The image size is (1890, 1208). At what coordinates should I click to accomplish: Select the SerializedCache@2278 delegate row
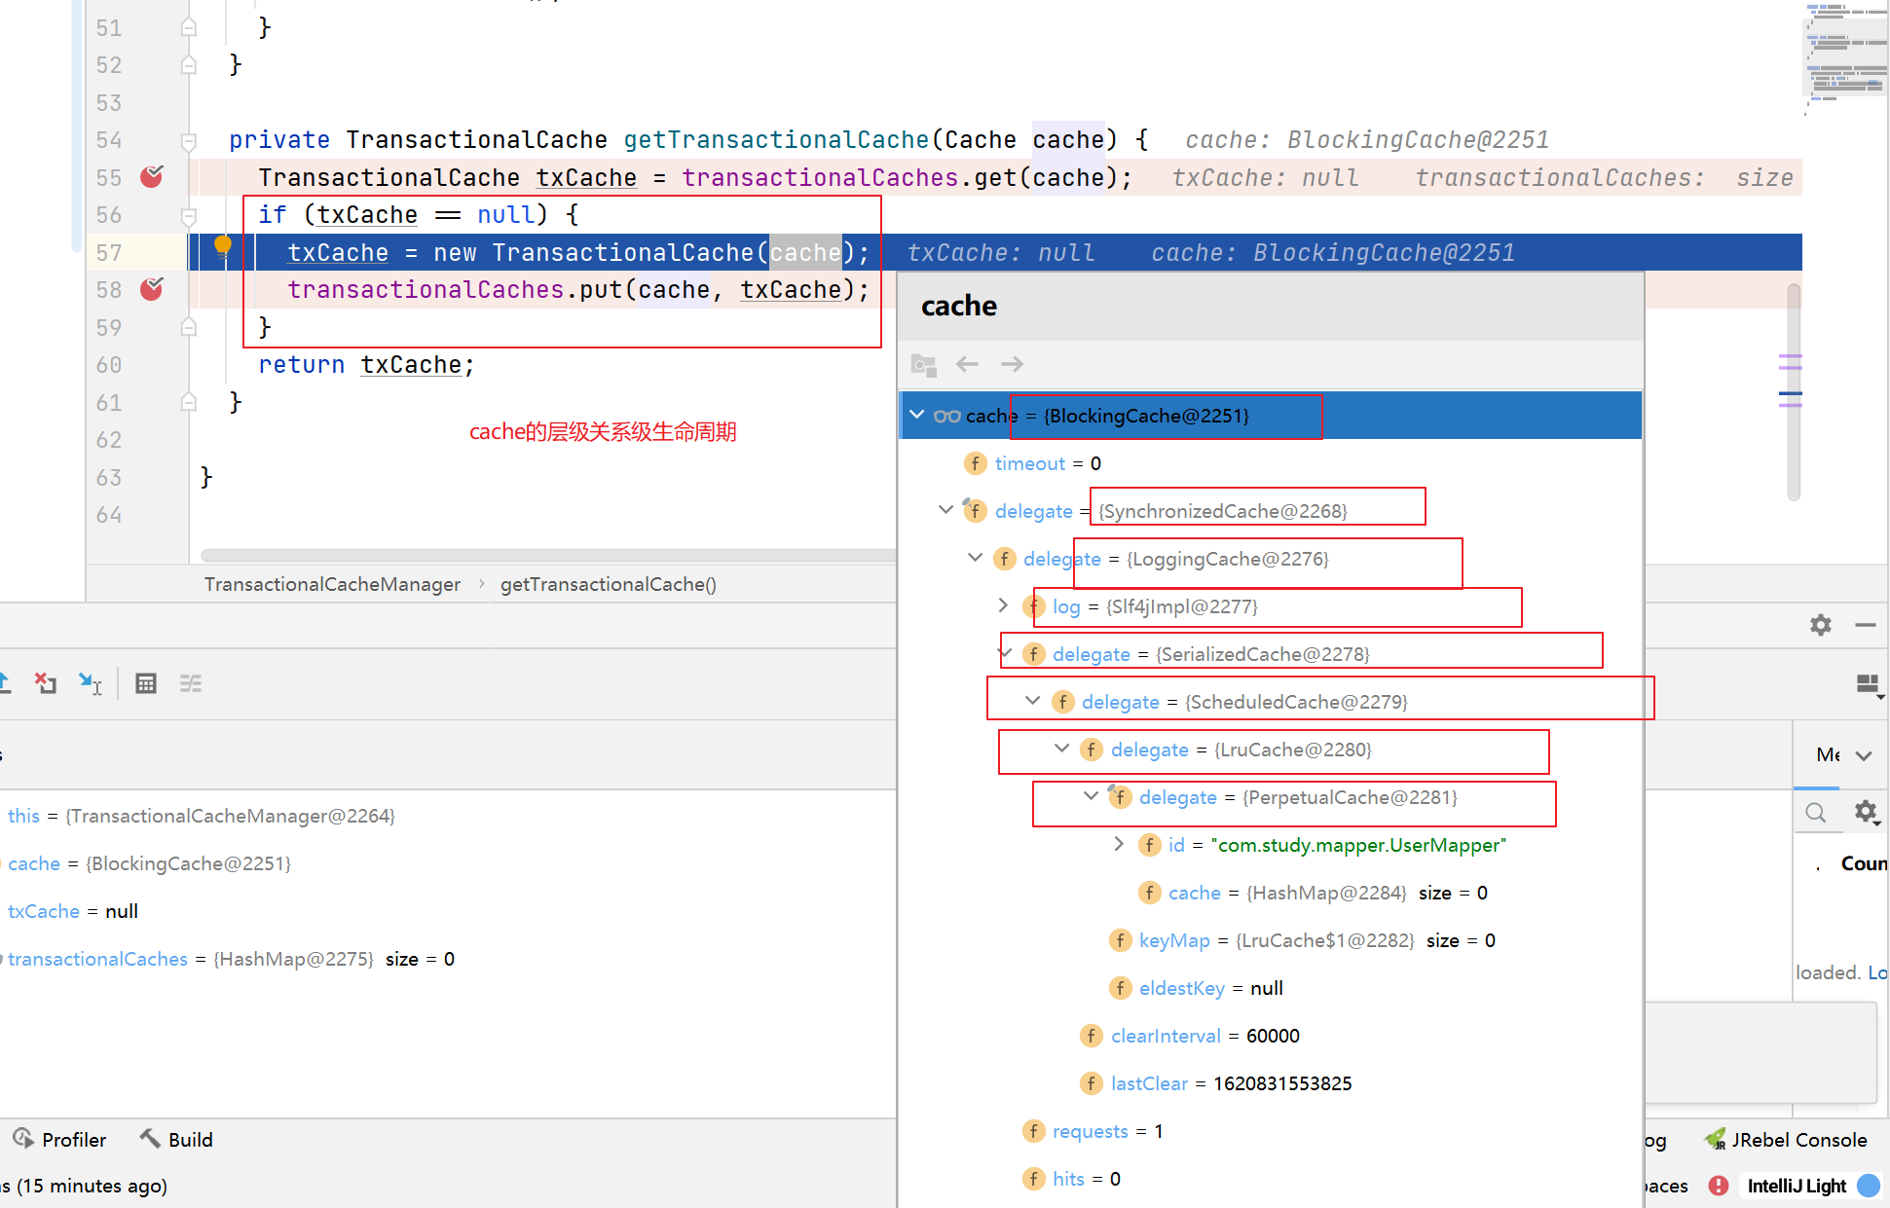(1271, 654)
